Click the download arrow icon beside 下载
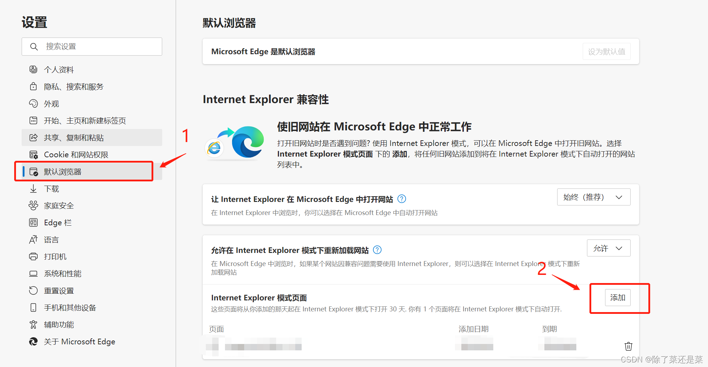The height and width of the screenshot is (367, 708). click(33, 188)
